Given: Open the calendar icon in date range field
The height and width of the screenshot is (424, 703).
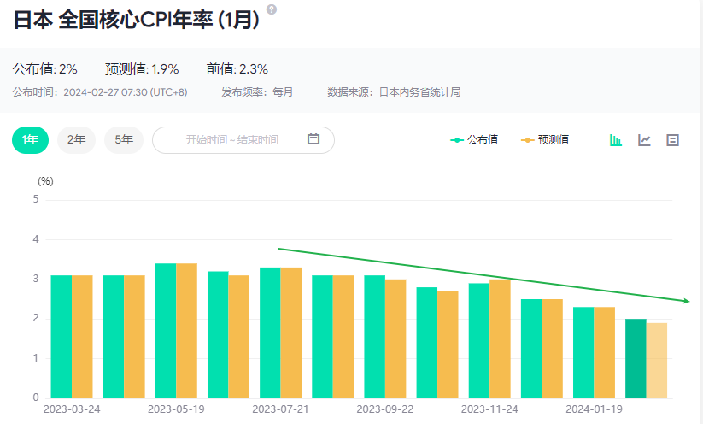Looking at the screenshot, I should (x=313, y=139).
